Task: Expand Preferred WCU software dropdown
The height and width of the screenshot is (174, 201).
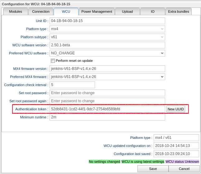Action: 107,53
